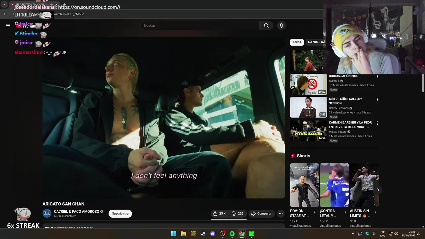Open Windows Security tray icon
425x239 pixels.
pyautogui.click(x=367, y=234)
